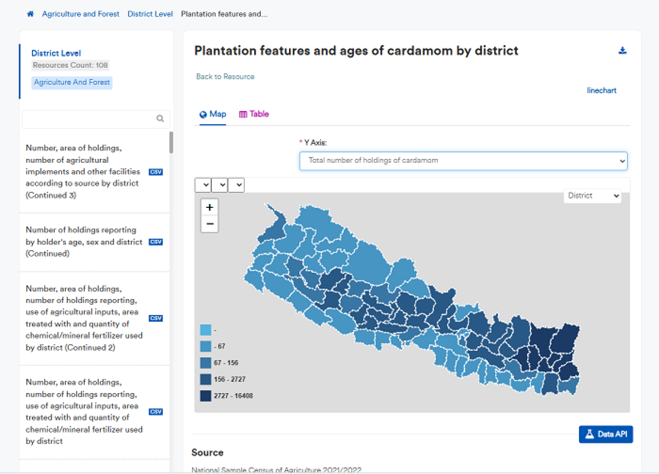Select the Map tab

coord(213,114)
